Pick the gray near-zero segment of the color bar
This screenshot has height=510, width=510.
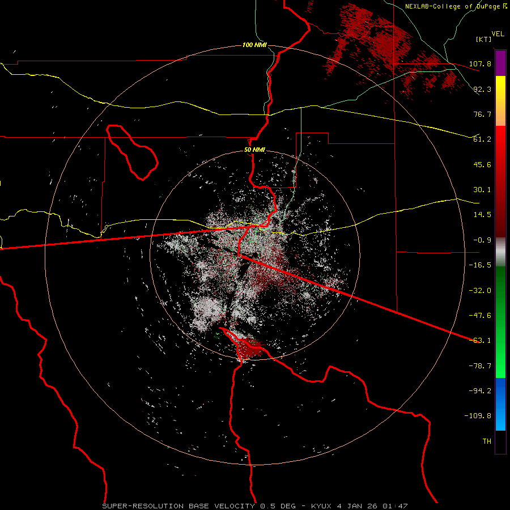tap(500, 252)
